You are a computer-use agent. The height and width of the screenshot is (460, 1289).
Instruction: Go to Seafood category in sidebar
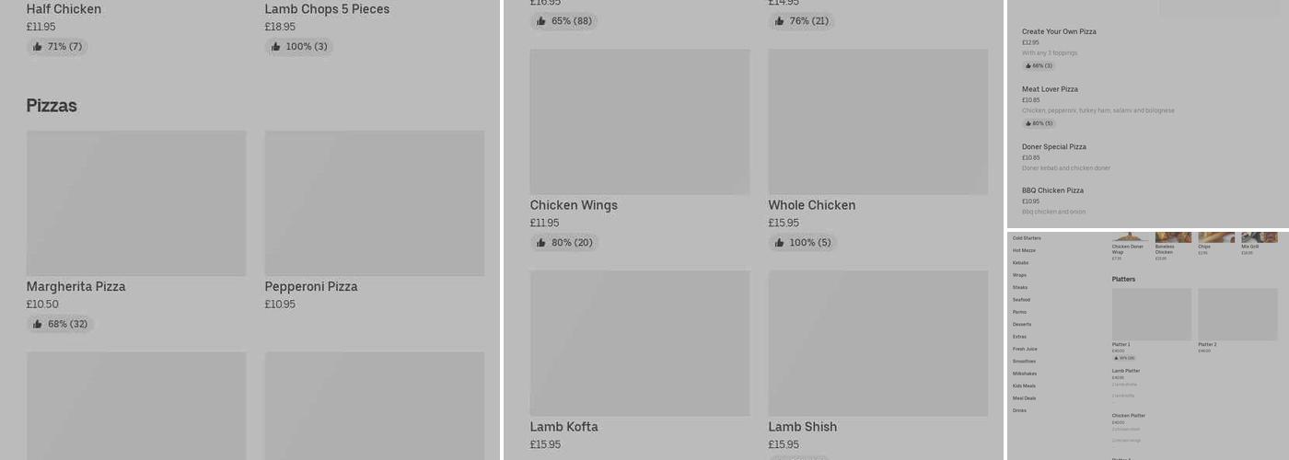pyautogui.click(x=1021, y=300)
